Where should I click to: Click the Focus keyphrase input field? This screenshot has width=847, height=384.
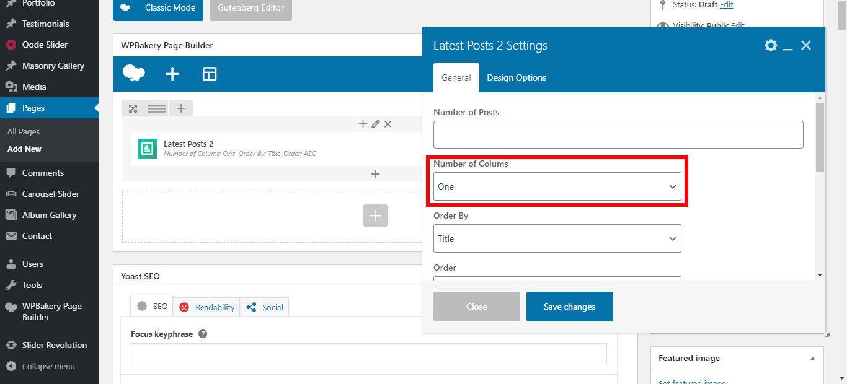coord(368,354)
